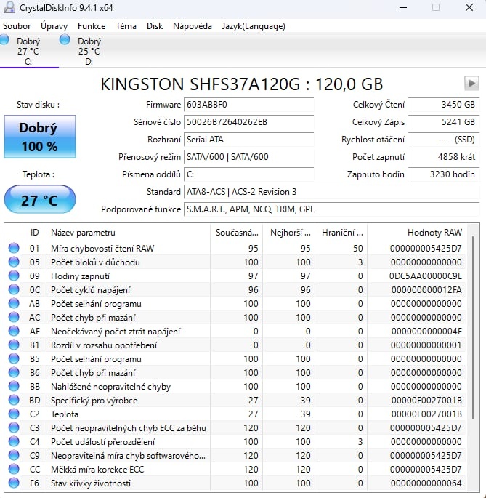
Task: Click the status orb for attribute B1
Action: (x=14, y=345)
